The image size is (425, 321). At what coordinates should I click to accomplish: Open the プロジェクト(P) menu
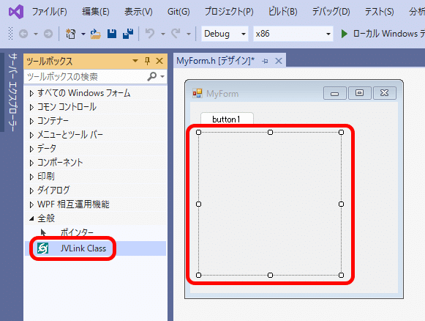[x=229, y=12]
